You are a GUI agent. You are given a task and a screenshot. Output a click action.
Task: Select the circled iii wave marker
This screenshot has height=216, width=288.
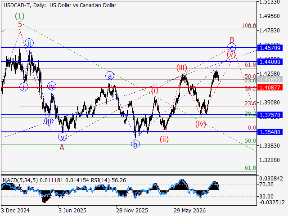pyautogui.click(x=48, y=121)
